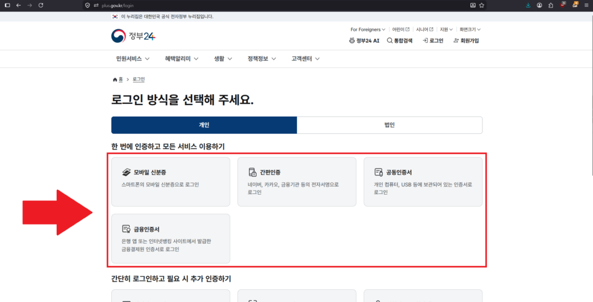Open the 혜택알리미 menu
Screen dimensions: 593x302
pyautogui.click(x=182, y=59)
